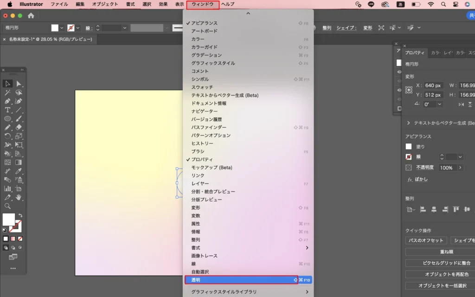The image size is (475, 297).
Task: Select the Rotate tool
Action: pyautogui.click(x=7, y=136)
